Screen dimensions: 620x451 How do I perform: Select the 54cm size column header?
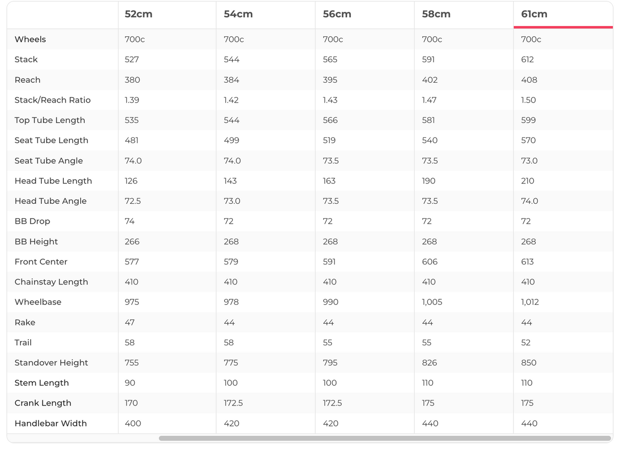point(238,14)
